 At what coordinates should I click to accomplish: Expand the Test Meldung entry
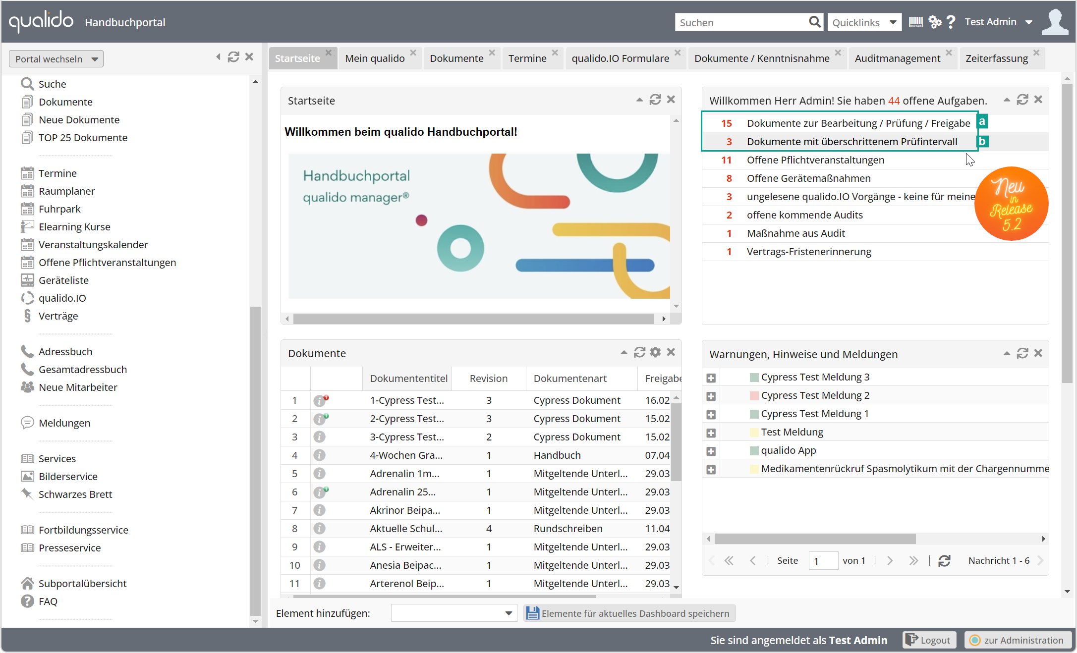(x=711, y=433)
